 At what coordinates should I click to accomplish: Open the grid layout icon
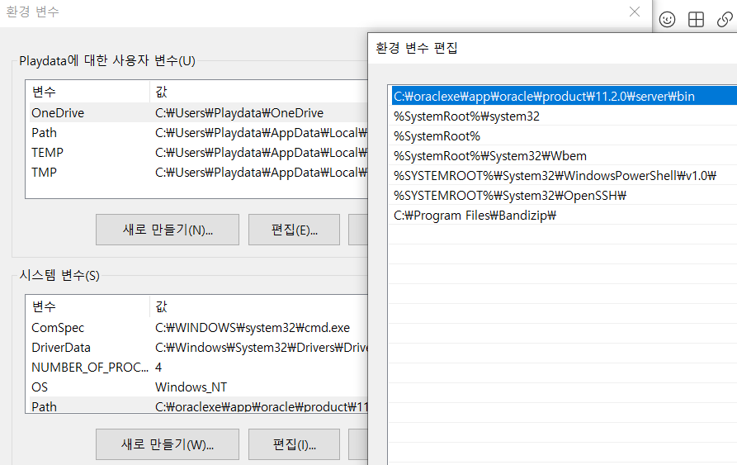pyautogui.click(x=696, y=19)
